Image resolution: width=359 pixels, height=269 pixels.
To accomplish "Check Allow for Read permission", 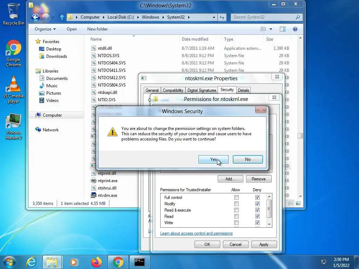I will tap(236, 216).
